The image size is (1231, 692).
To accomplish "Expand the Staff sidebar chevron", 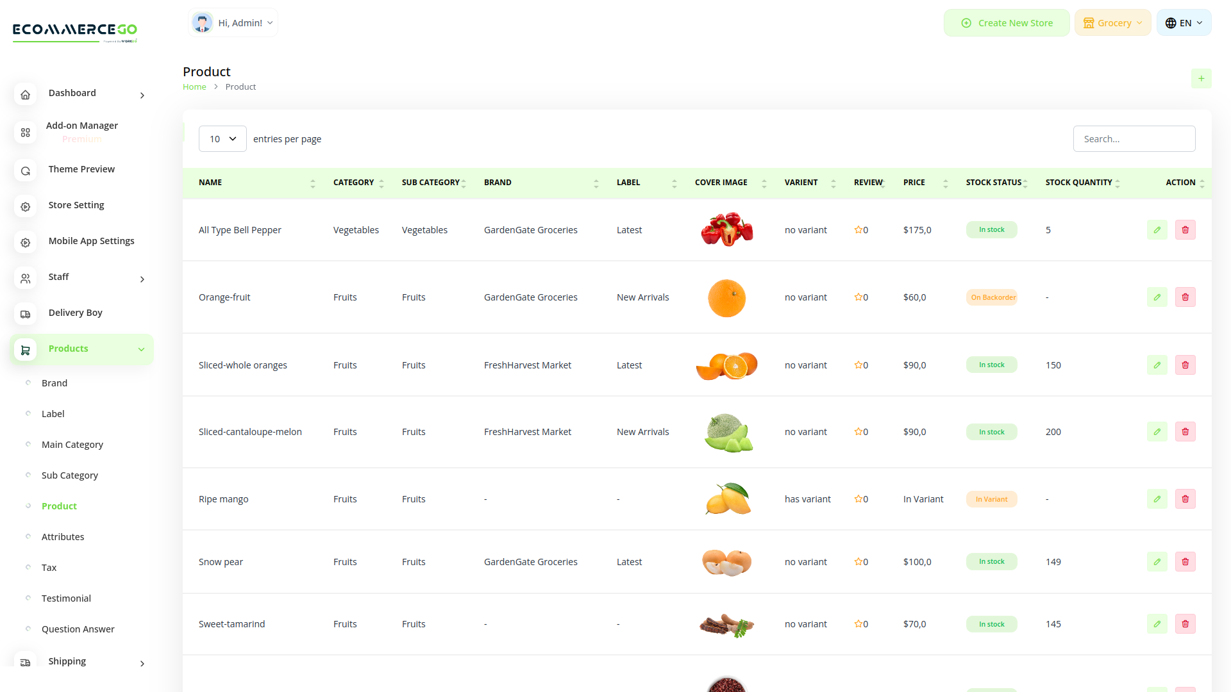I will [142, 279].
